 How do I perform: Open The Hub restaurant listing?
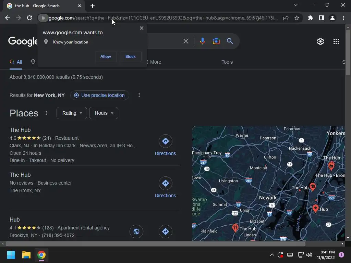(x=20, y=130)
